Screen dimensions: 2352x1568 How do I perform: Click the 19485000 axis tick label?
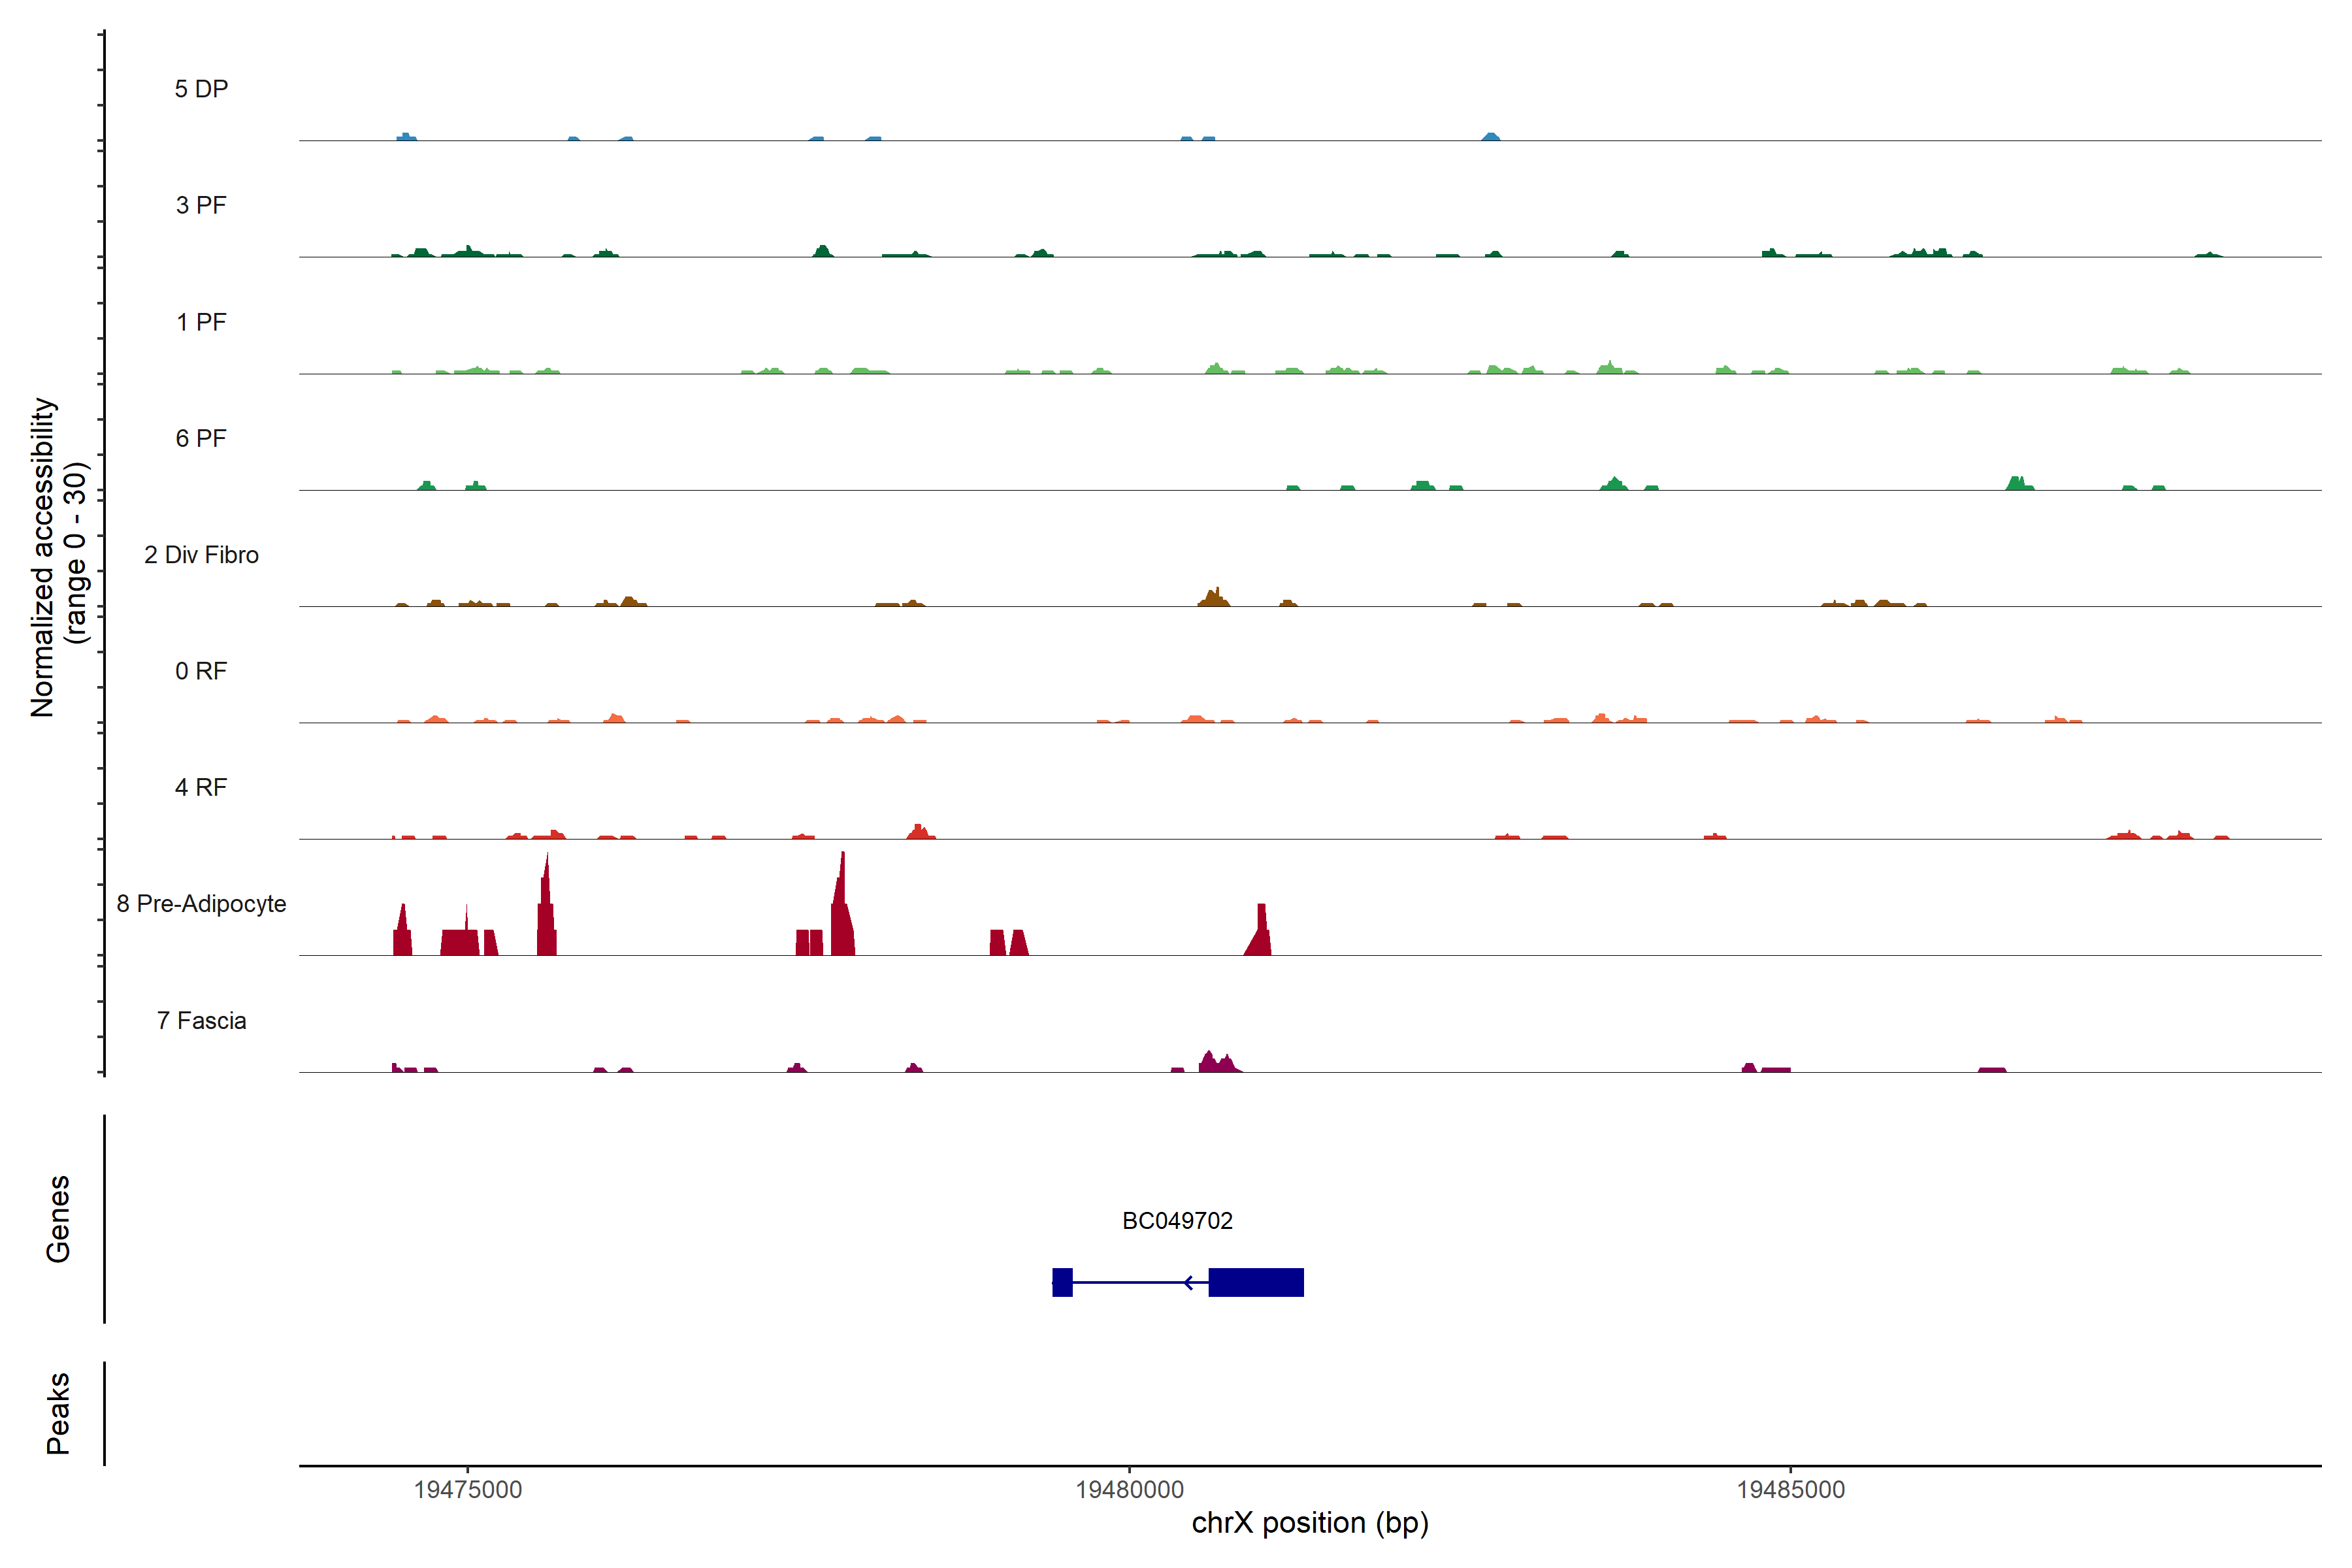pyautogui.click(x=1790, y=1489)
